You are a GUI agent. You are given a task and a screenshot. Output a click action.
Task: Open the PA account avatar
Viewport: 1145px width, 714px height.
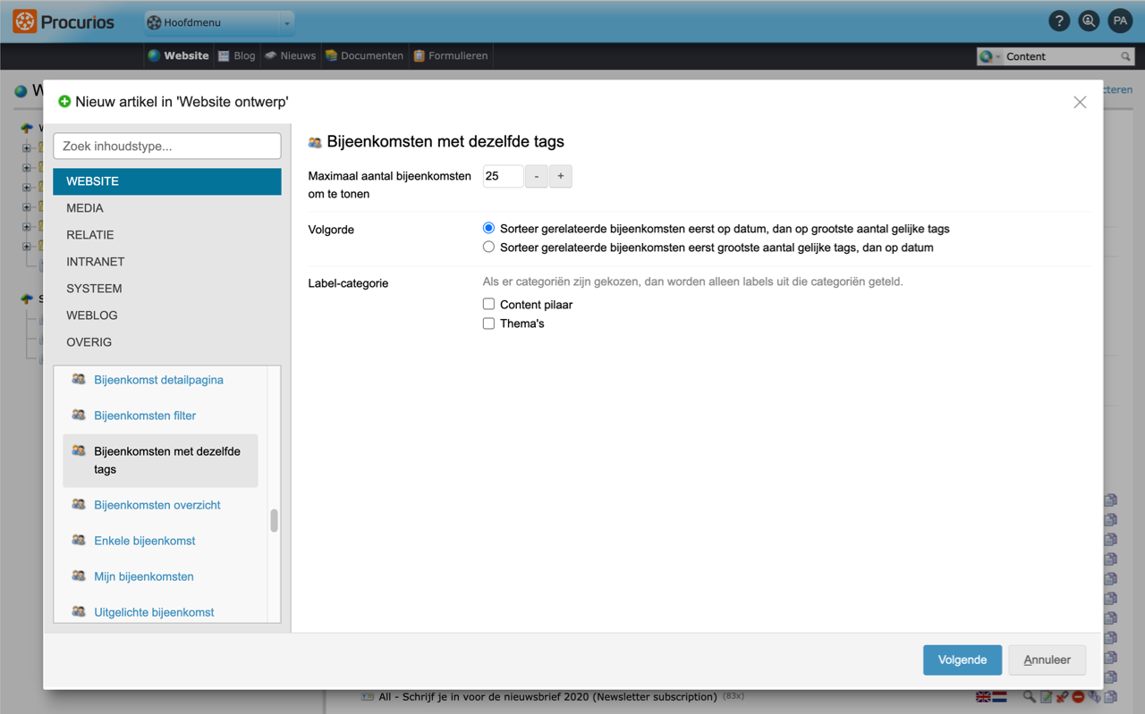click(x=1120, y=21)
